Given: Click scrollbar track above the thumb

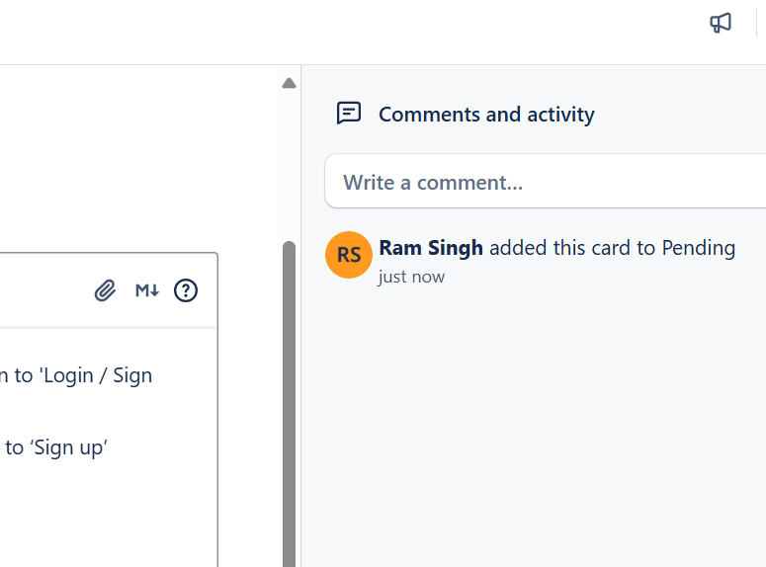Looking at the screenshot, I should click(x=289, y=168).
